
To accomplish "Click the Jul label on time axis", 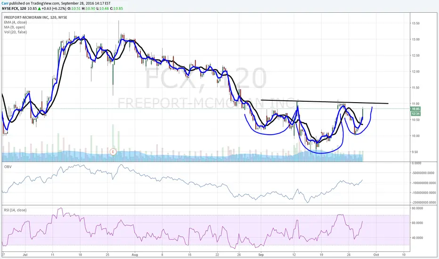I will [x=25, y=255].
